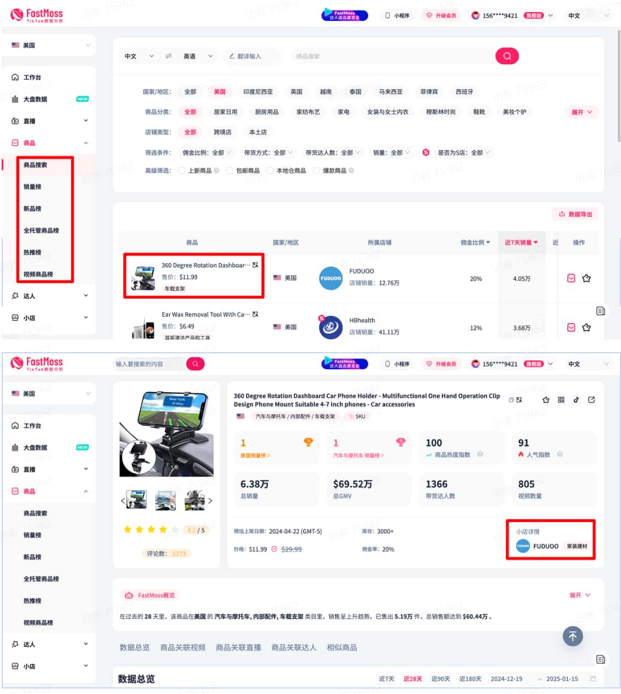Click the back-to-top arrow button
This screenshot has height=694, width=621.
click(x=573, y=636)
